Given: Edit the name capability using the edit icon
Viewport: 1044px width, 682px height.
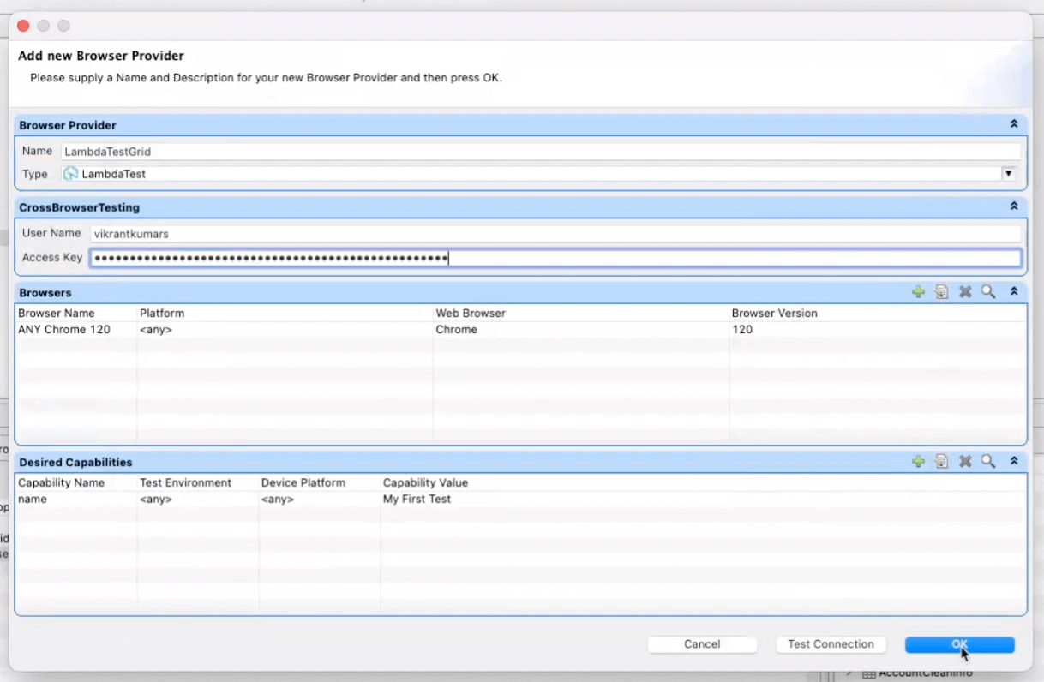Looking at the screenshot, I should click(x=941, y=461).
